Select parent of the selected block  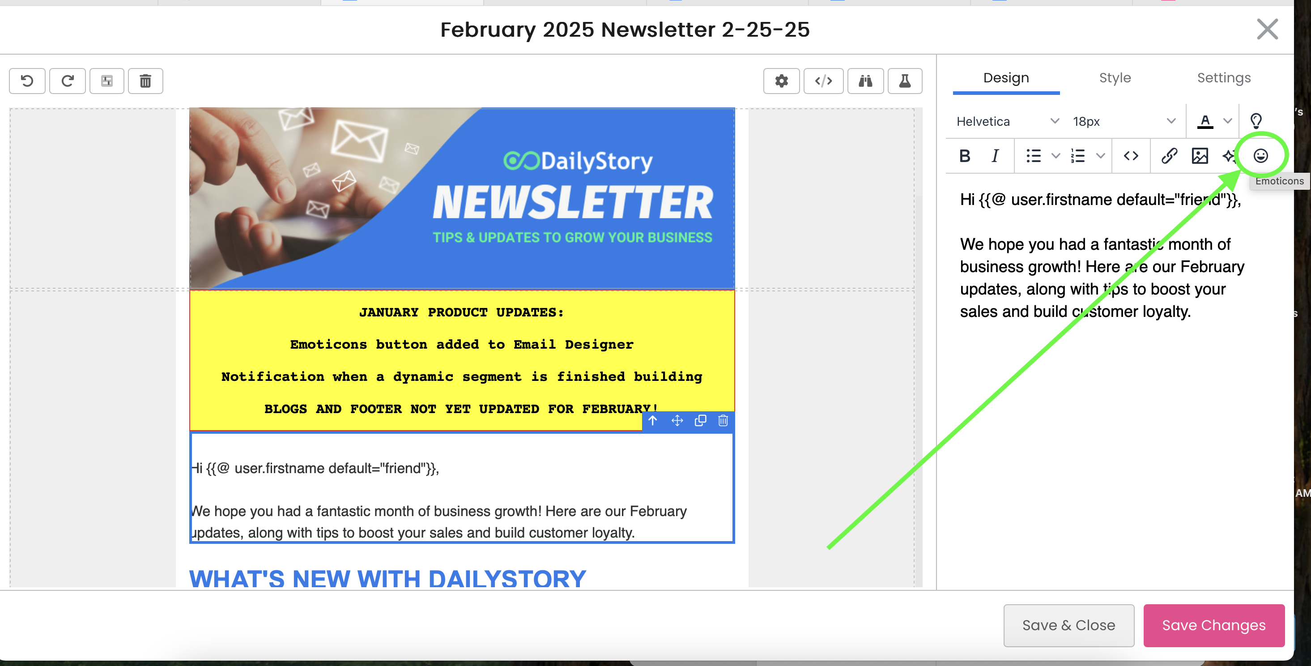pyautogui.click(x=653, y=421)
